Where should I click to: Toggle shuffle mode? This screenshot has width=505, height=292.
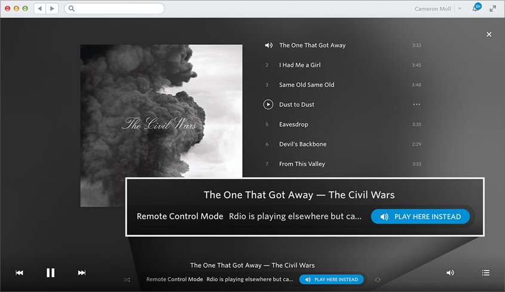point(127,280)
